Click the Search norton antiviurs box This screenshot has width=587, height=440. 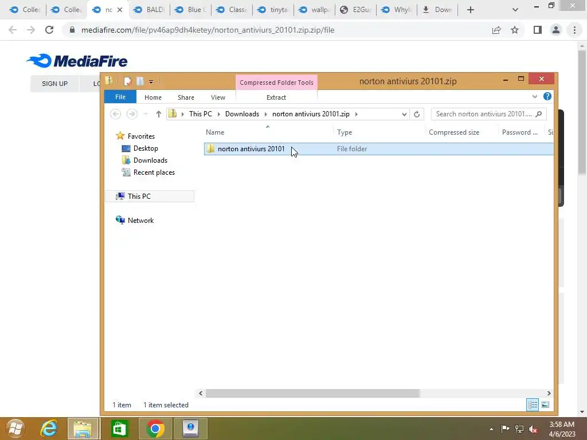488,114
